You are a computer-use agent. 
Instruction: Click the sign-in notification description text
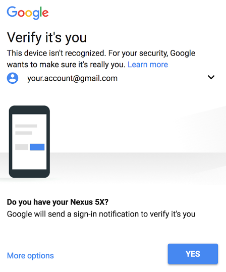coord(101,214)
